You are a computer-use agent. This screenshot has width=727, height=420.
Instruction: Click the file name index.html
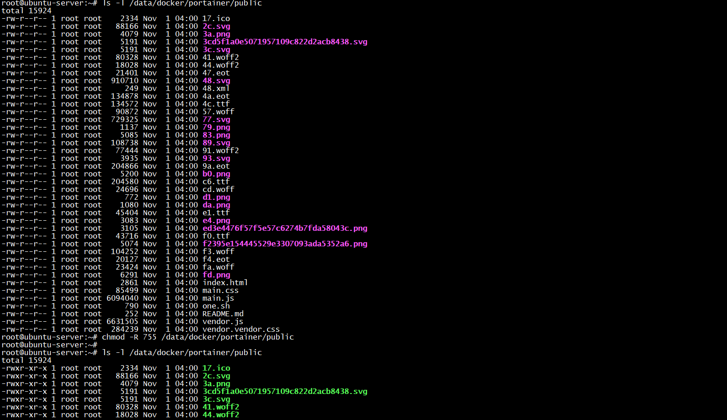pyautogui.click(x=225, y=282)
